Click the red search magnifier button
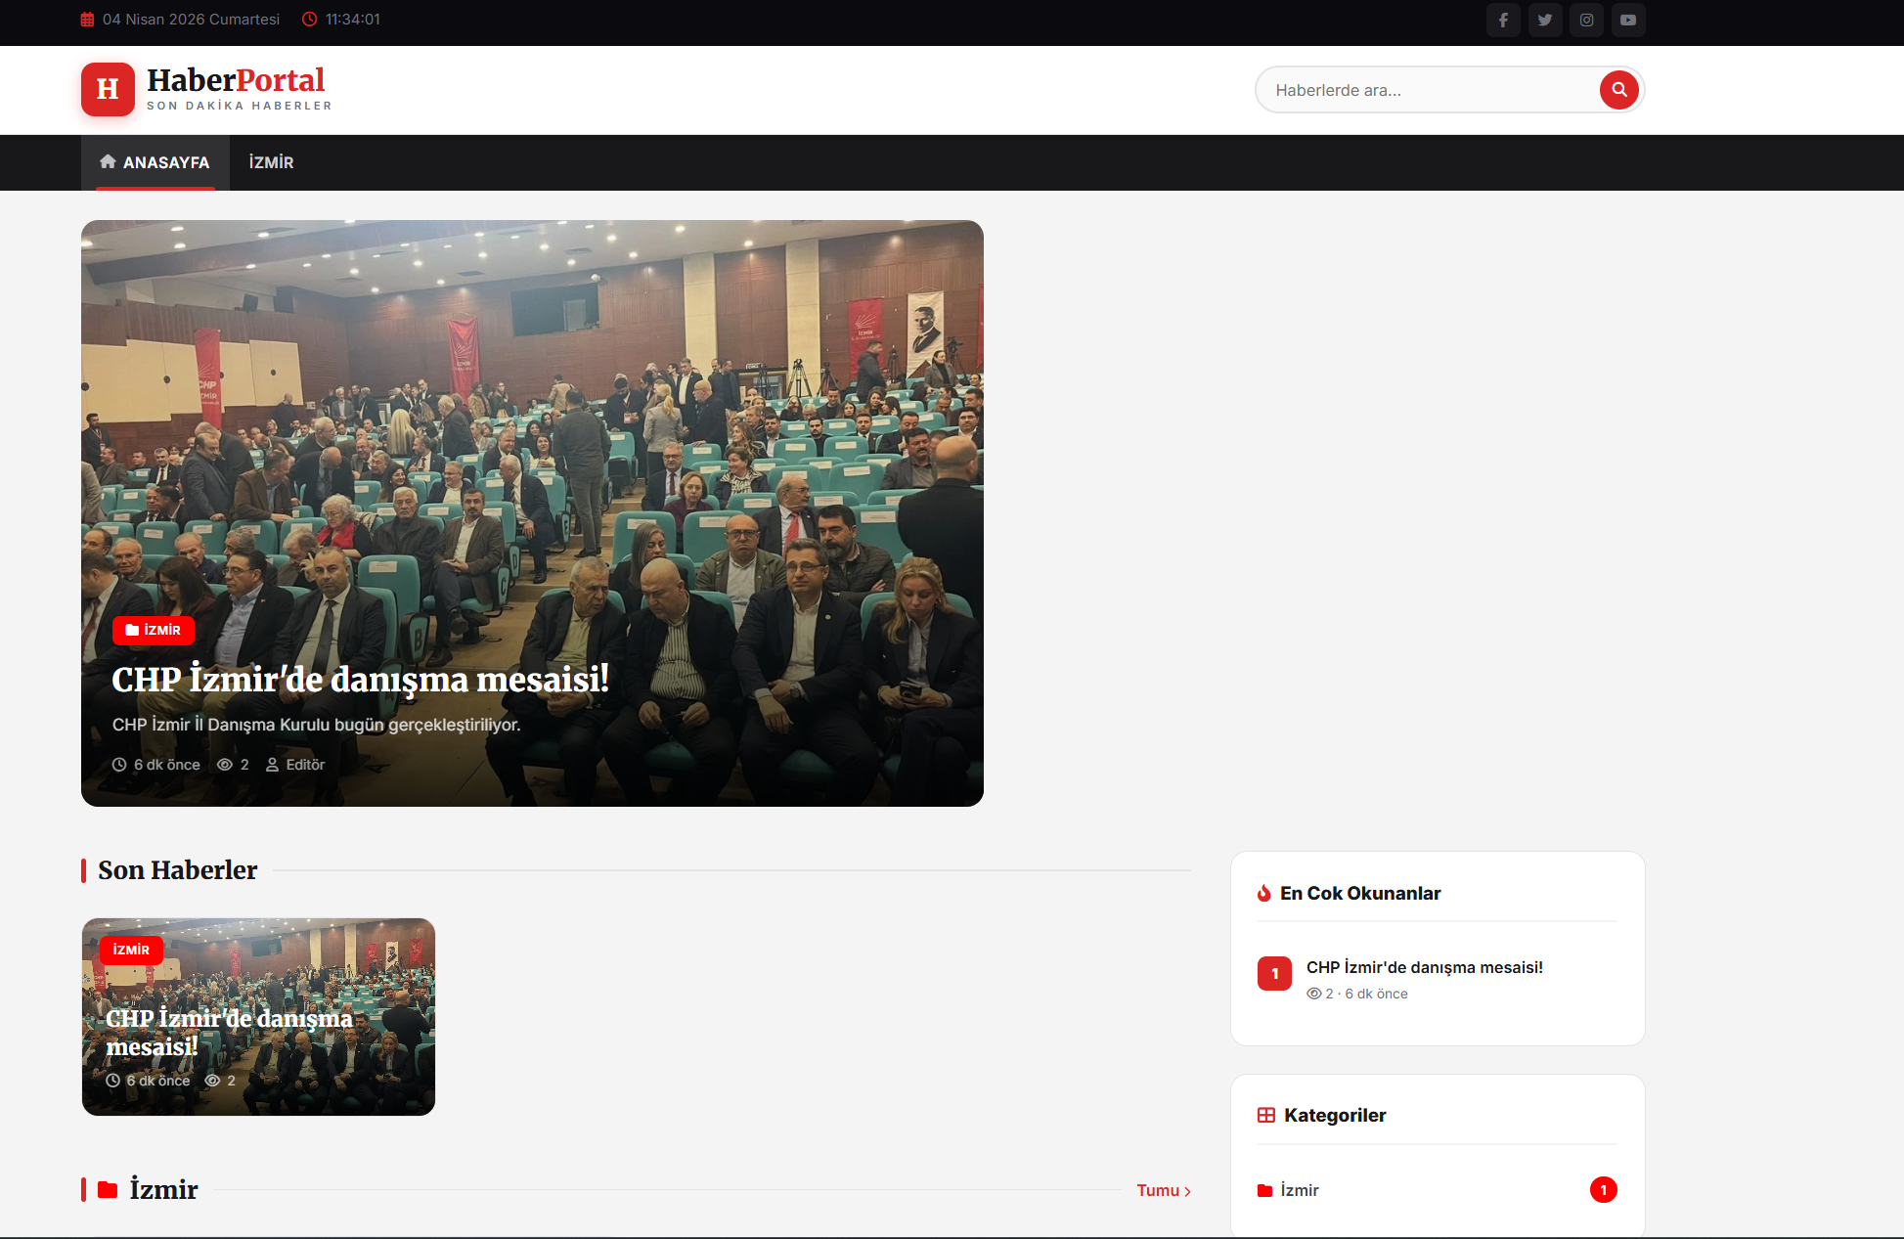Viewport: 1904px width, 1239px height. 1619,90
